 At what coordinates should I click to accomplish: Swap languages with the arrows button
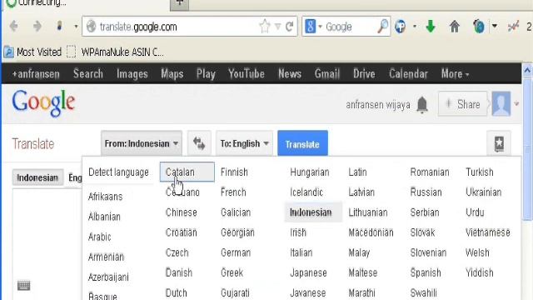pyautogui.click(x=199, y=143)
